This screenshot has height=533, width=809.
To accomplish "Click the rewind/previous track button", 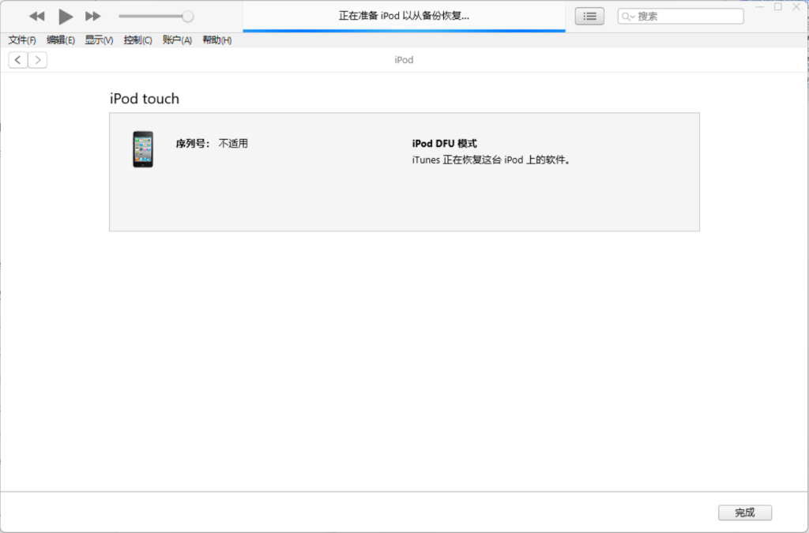I will pyautogui.click(x=37, y=16).
